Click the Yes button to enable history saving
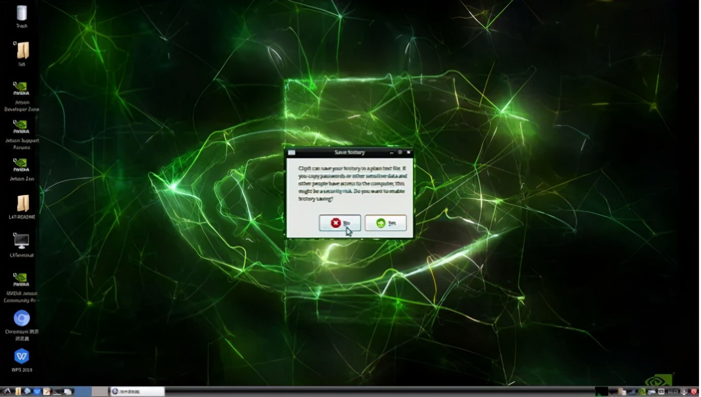 385,223
